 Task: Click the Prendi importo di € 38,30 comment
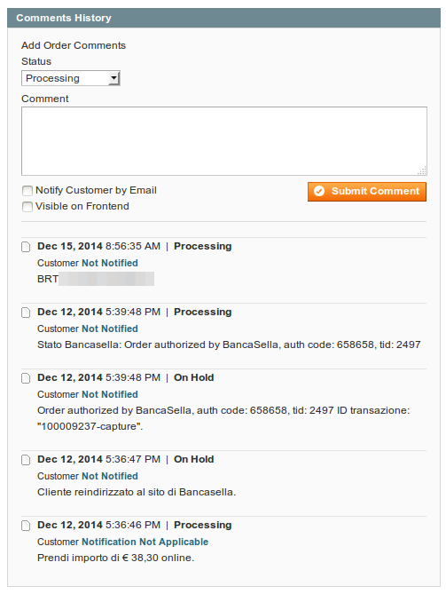tap(116, 558)
